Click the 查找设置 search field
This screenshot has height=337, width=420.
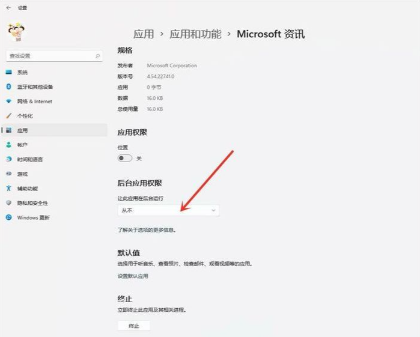coord(54,56)
